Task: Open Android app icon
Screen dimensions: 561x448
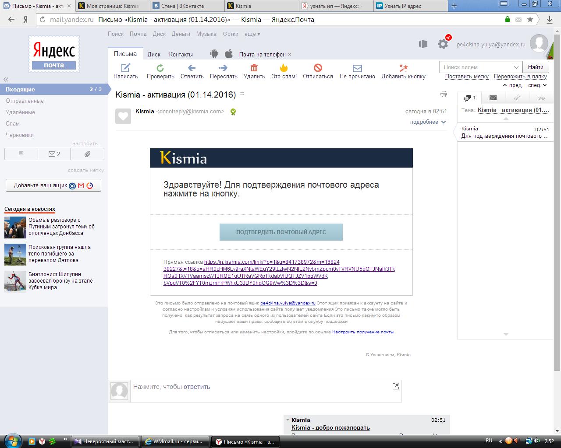Action: tap(214, 54)
